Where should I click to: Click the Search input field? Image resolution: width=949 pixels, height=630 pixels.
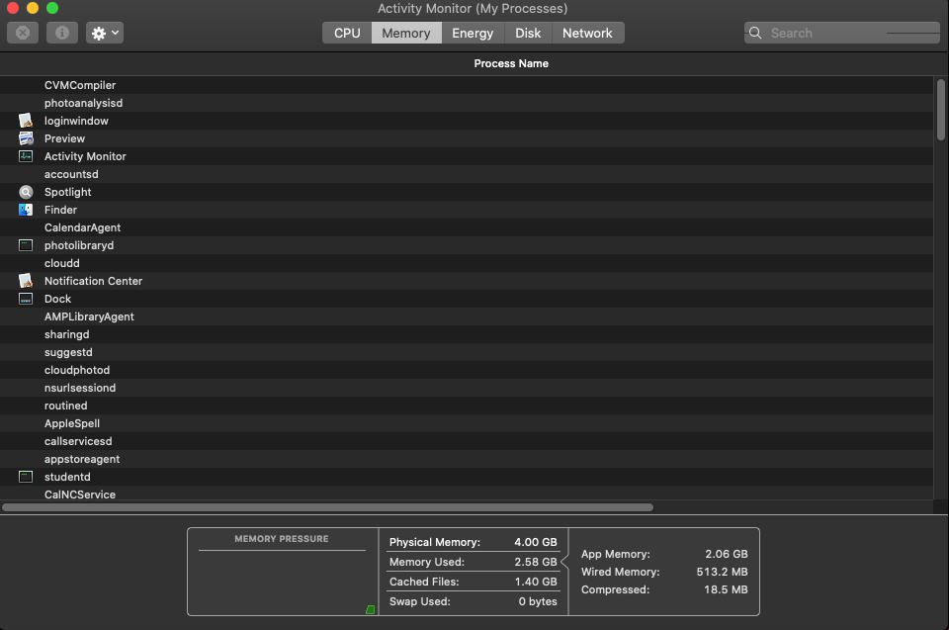(x=842, y=33)
